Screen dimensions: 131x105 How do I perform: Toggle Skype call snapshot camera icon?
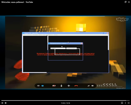[39, 86]
